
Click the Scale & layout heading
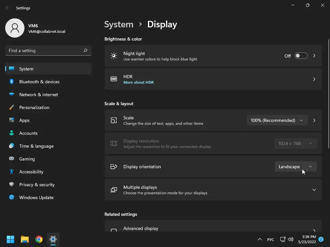coord(119,104)
